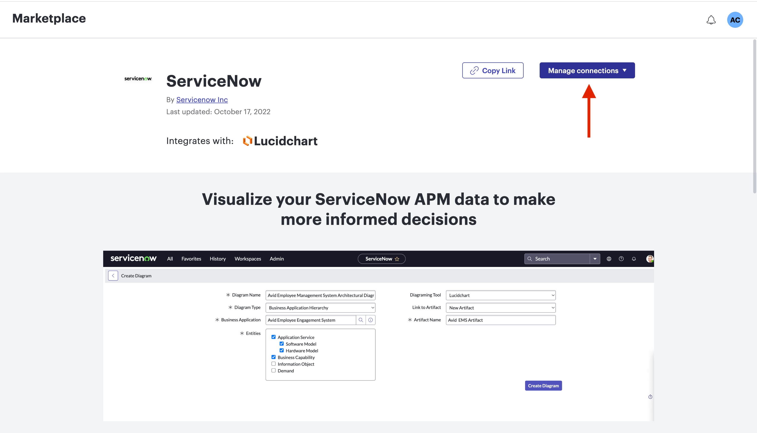
Task: Enable the Demand checkbox
Action: click(x=273, y=371)
